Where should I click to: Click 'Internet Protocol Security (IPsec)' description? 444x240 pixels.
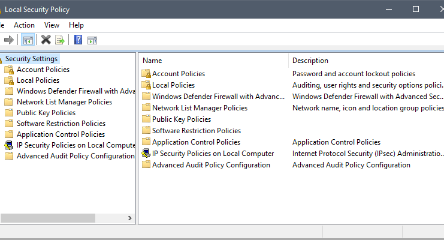pyautogui.click(x=368, y=154)
